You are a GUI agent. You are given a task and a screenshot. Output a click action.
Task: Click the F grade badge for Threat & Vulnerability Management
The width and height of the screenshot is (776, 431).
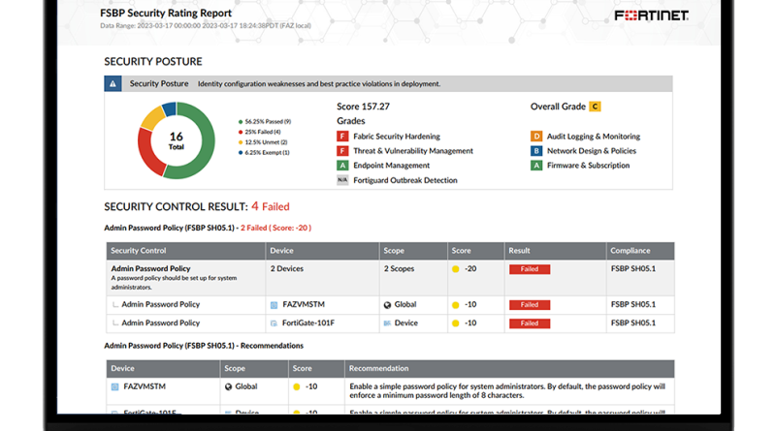coord(342,151)
